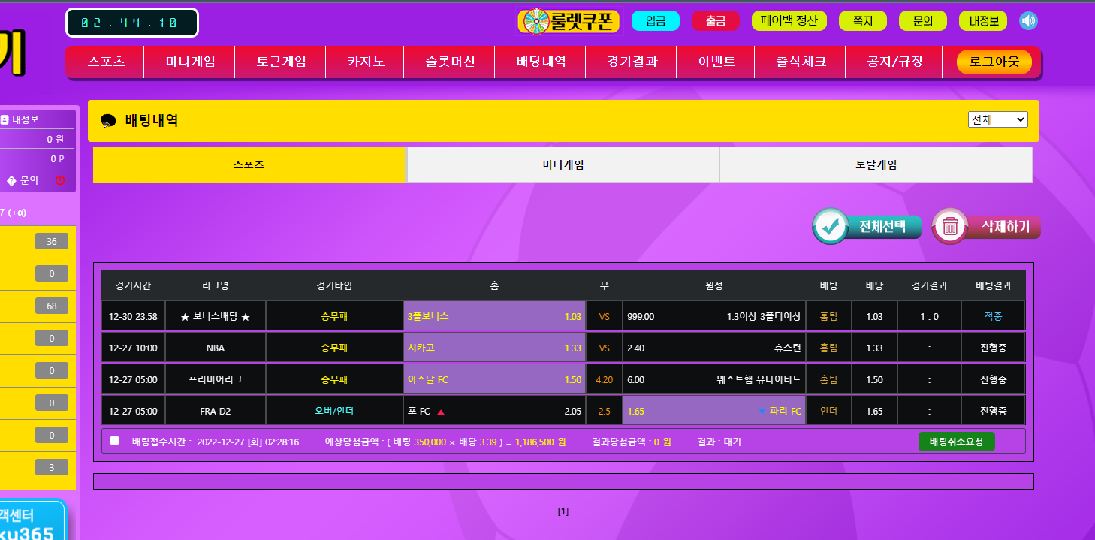Switch to the 미니게임 tab
1095x540 pixels.
(x=563, y=164)
